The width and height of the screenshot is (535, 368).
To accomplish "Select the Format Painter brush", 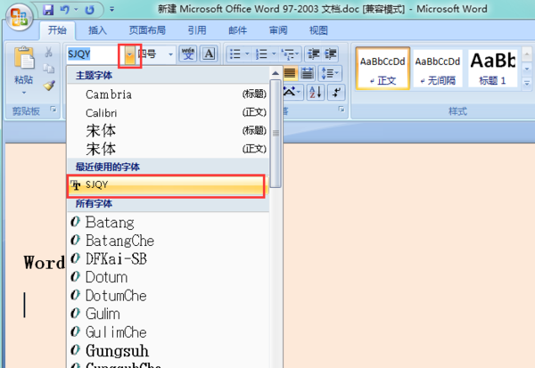I will 49,85.
